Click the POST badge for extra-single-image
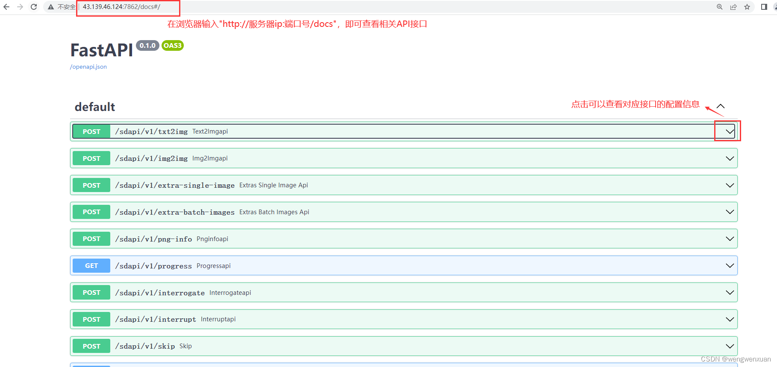 [x=91, y=185]
